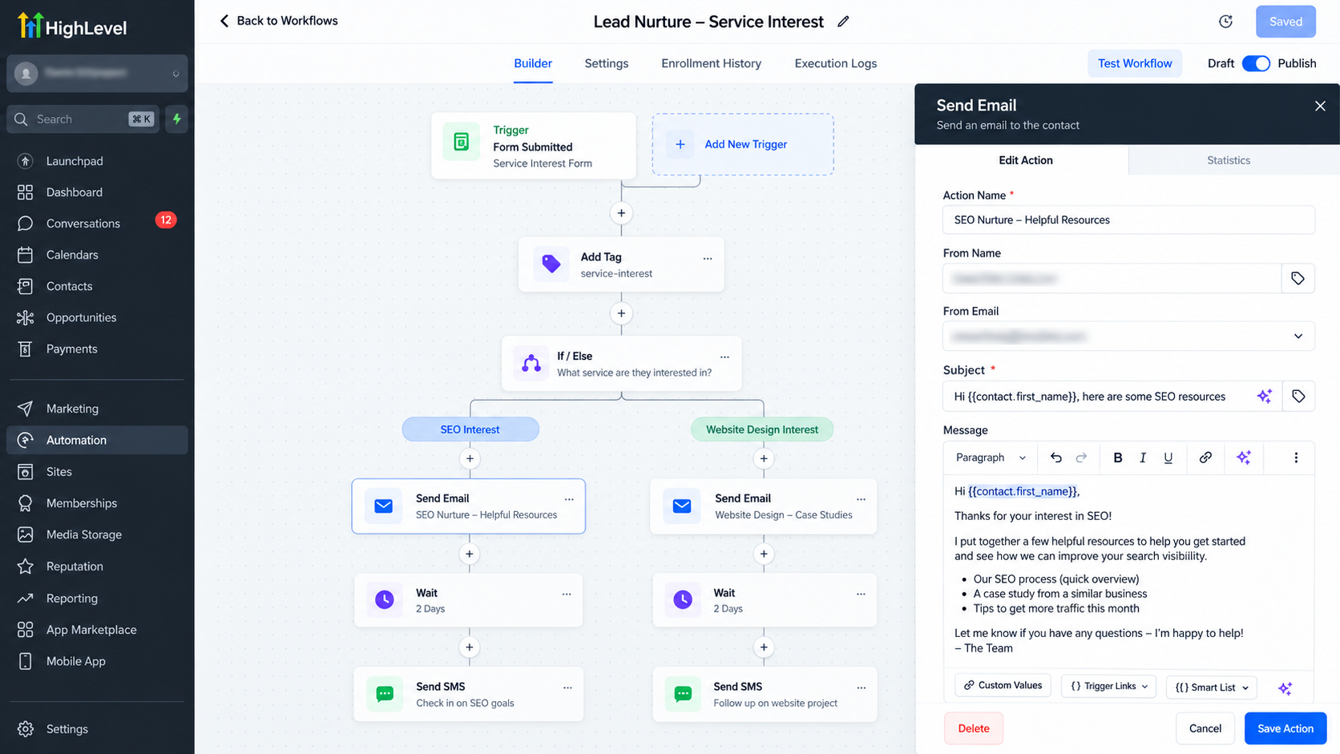Open more options in message toolbar

point(1296,458)
